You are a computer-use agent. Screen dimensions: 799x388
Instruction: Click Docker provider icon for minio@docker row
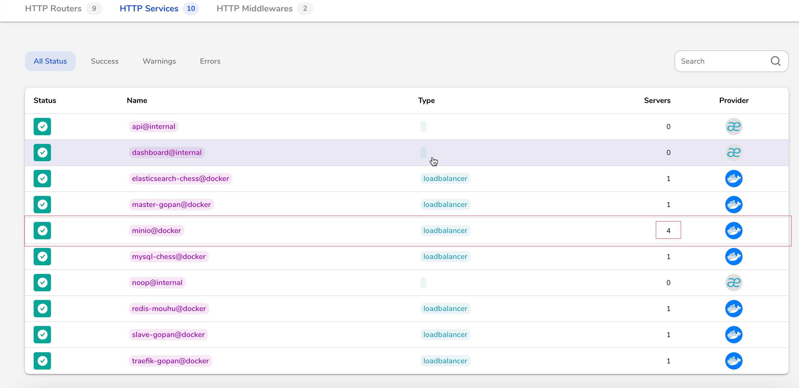[733, 231]
